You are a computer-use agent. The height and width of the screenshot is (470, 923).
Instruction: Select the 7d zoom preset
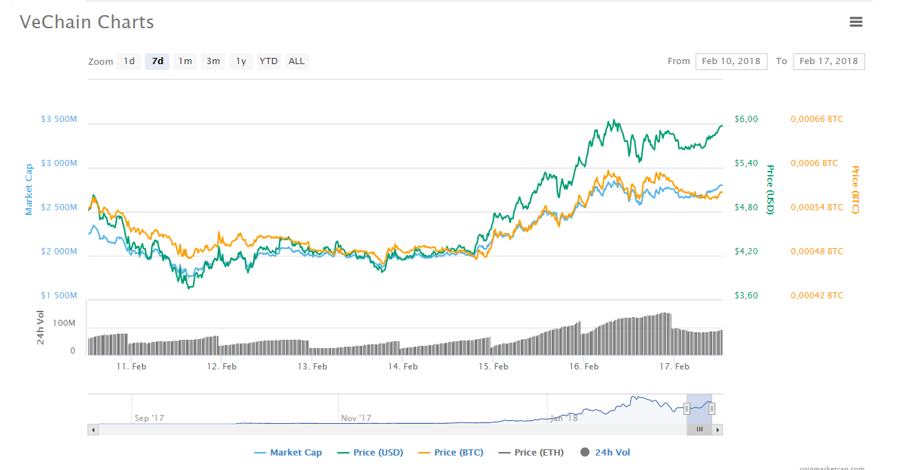pos(156,61)
